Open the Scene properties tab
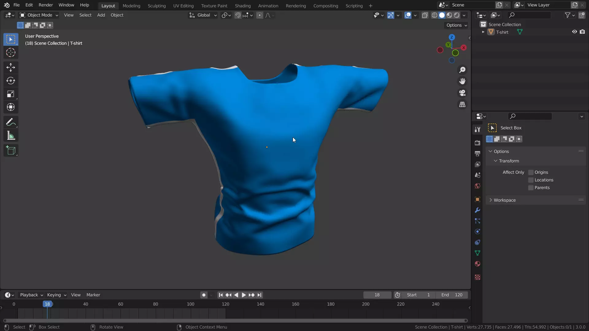Screen dimensions: 589x331 click(477, 175)
